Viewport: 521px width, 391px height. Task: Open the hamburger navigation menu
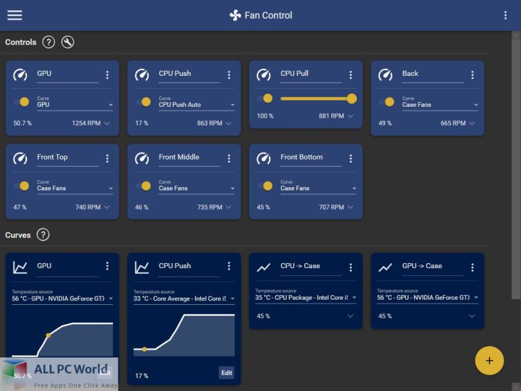click(x=15, y=15)
